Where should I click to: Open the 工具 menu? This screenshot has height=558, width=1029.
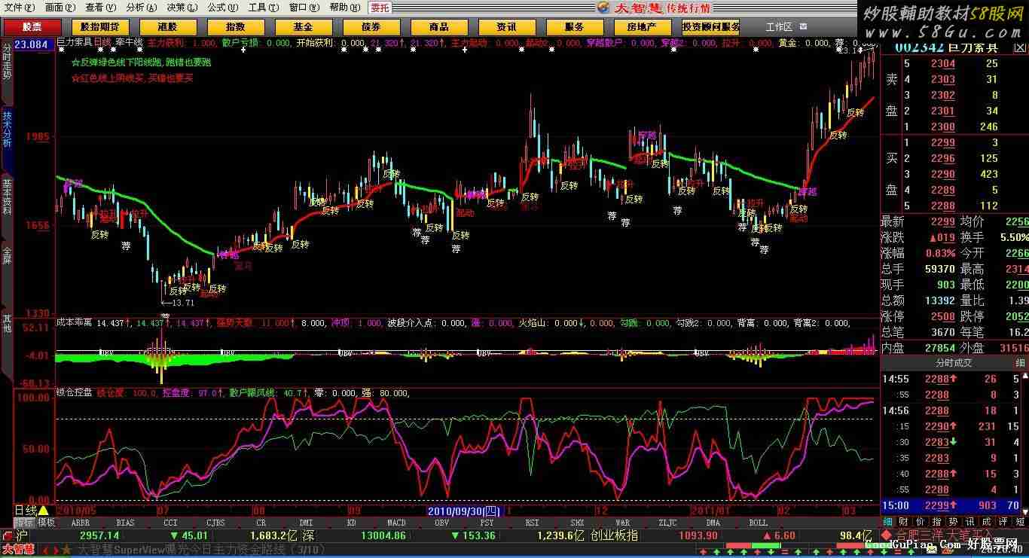(263, 7)
